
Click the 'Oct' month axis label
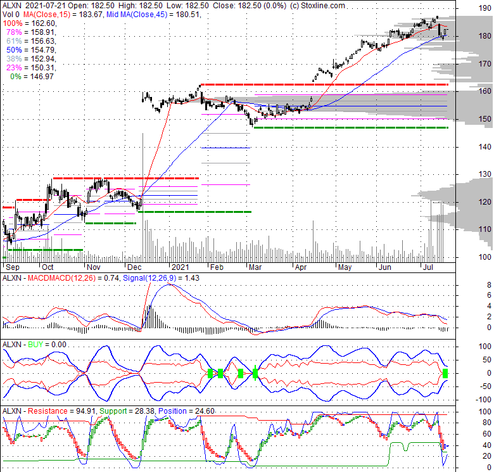pos(47,267)
